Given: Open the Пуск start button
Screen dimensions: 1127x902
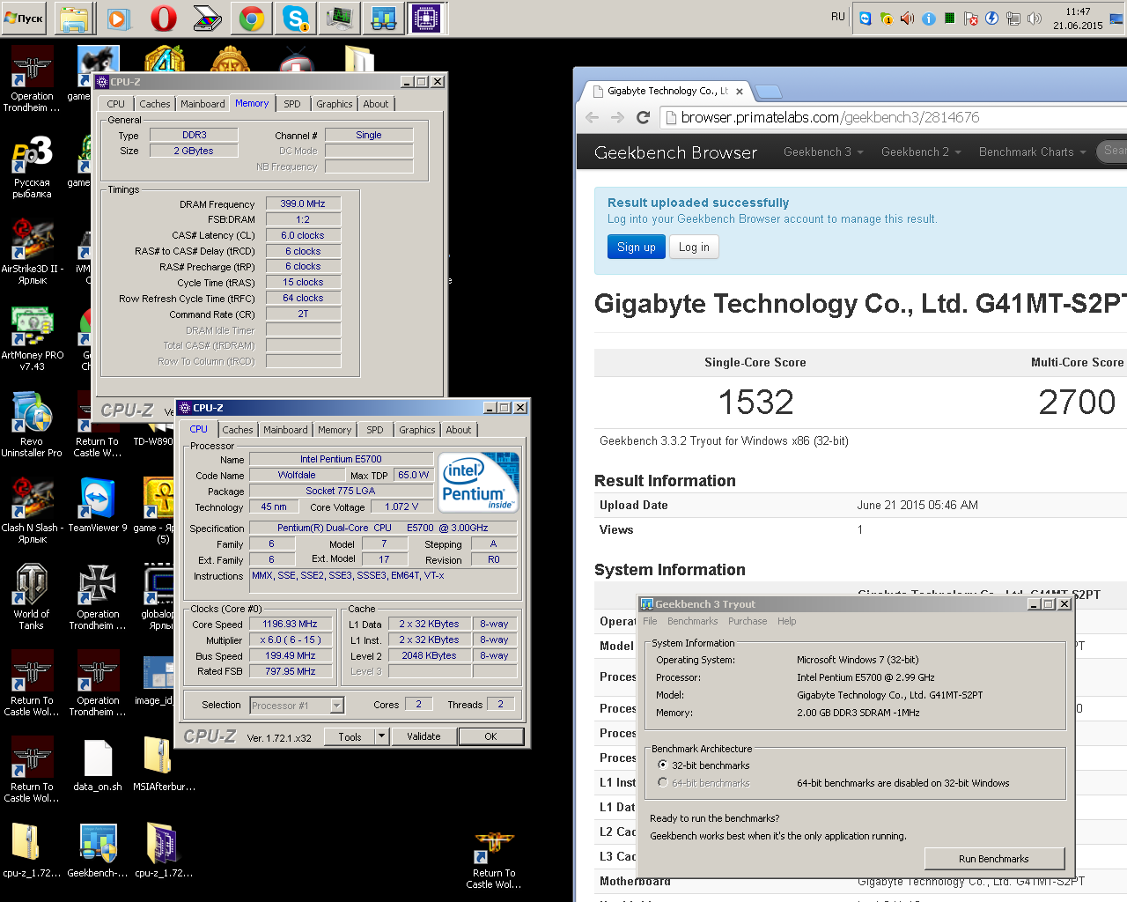Looking at the screenshot, I should (24, 18).
